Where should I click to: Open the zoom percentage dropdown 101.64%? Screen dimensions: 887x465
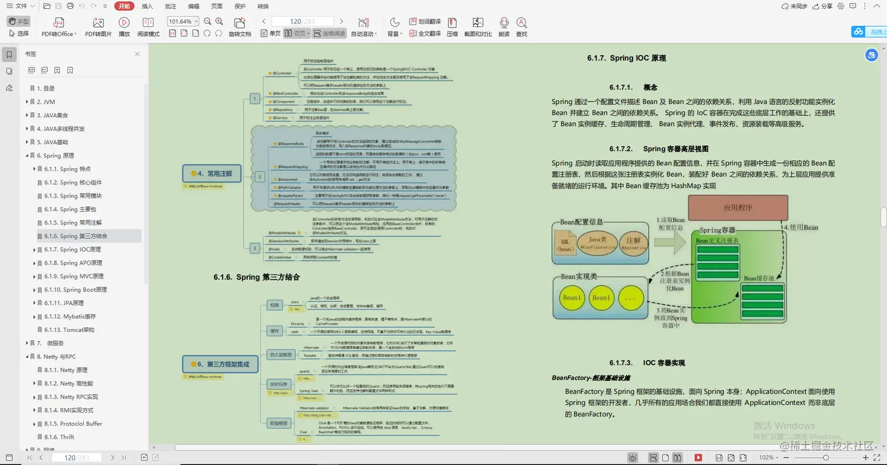point(183,21)
